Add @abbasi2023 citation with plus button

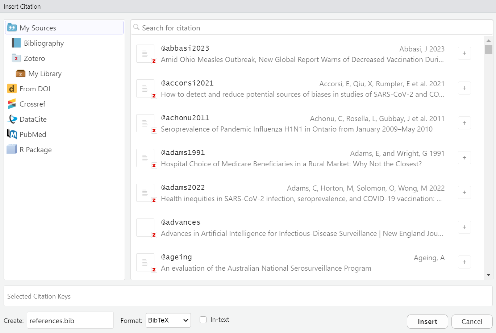coord(464,53)
